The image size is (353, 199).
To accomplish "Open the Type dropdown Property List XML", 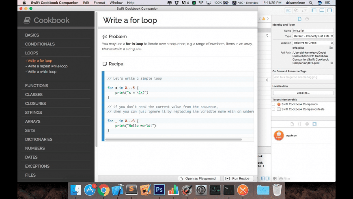I will pyautogui.click(x=313, y=36).
